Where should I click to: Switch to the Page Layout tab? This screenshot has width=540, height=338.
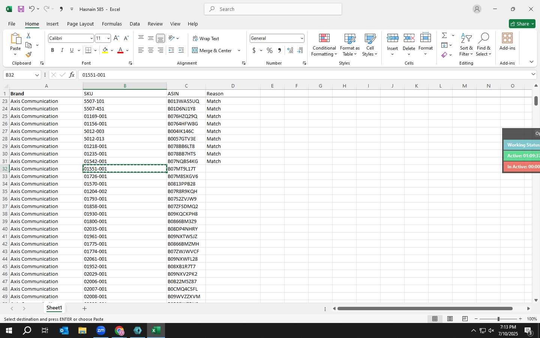[x=80, y=24]
